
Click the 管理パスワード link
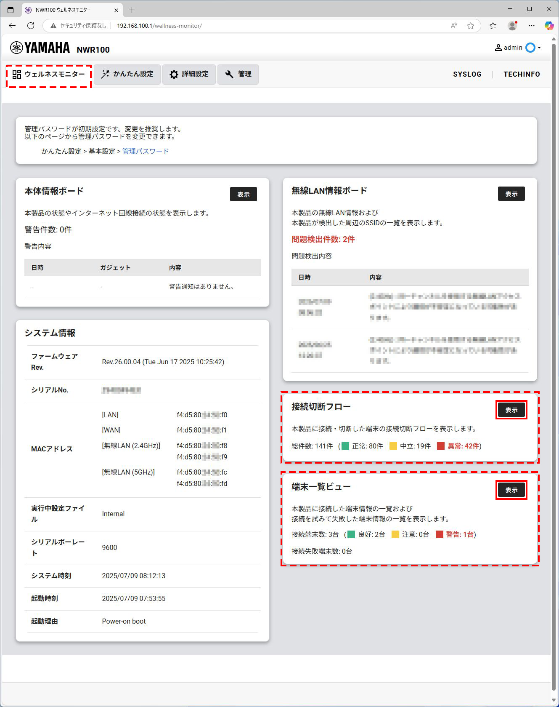[x=146, y=151]
